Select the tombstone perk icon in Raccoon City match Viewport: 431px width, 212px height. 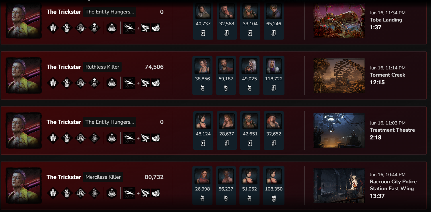[x=53, y=193]
